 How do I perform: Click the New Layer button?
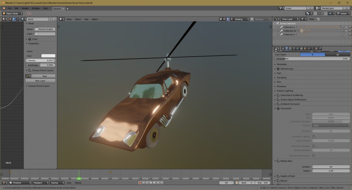[x=40, y=81]
